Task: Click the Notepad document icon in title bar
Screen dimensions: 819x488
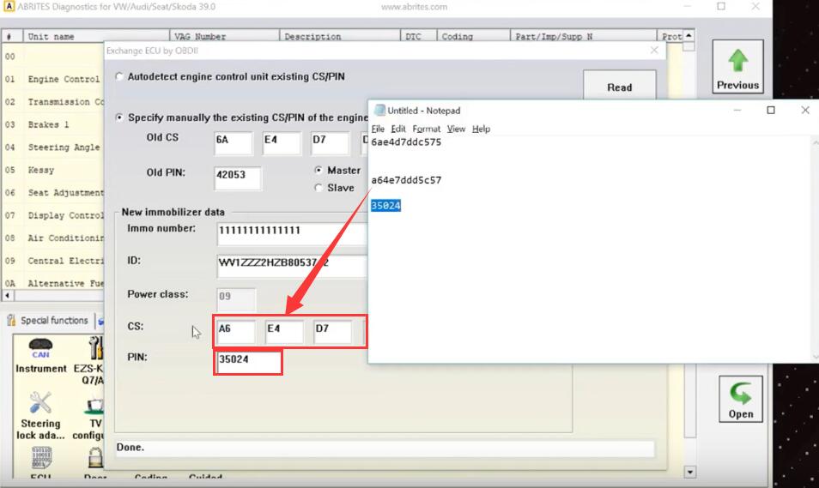Action: (x=379, y=110)
